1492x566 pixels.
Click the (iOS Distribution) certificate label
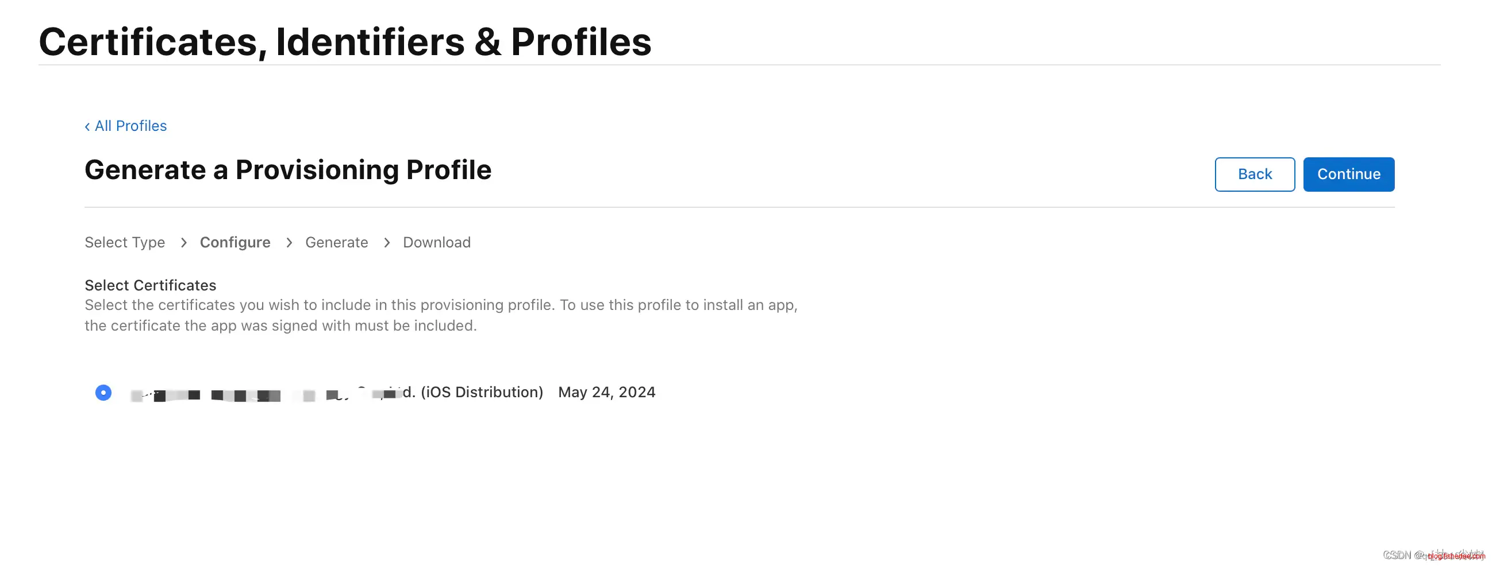(480, 393)
